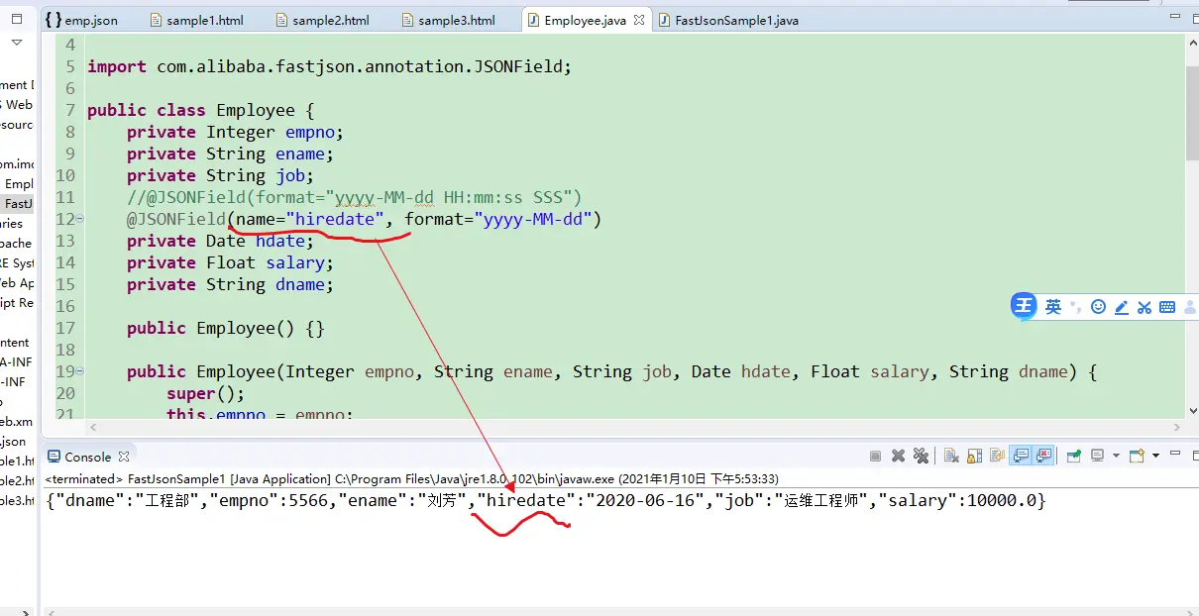Screen dimensions: 1199x616
Task: Click Remove All Terminated Launches icon
Action: [x=921, y=456]
